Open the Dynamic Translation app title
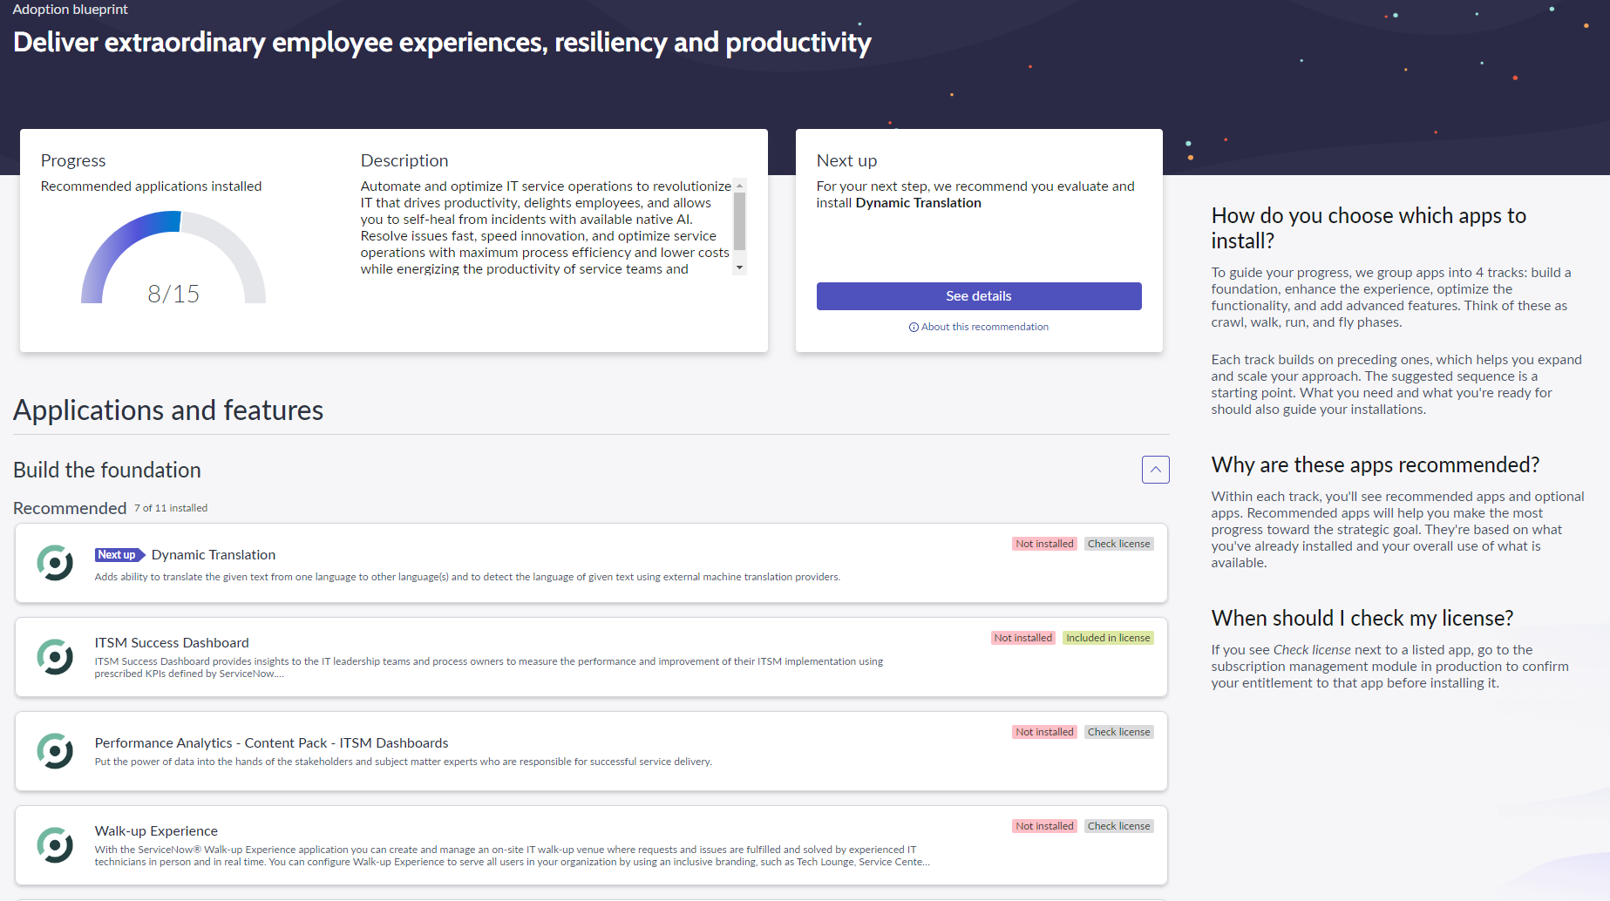The image size is (1610, 901). click(x=214, y=555)
